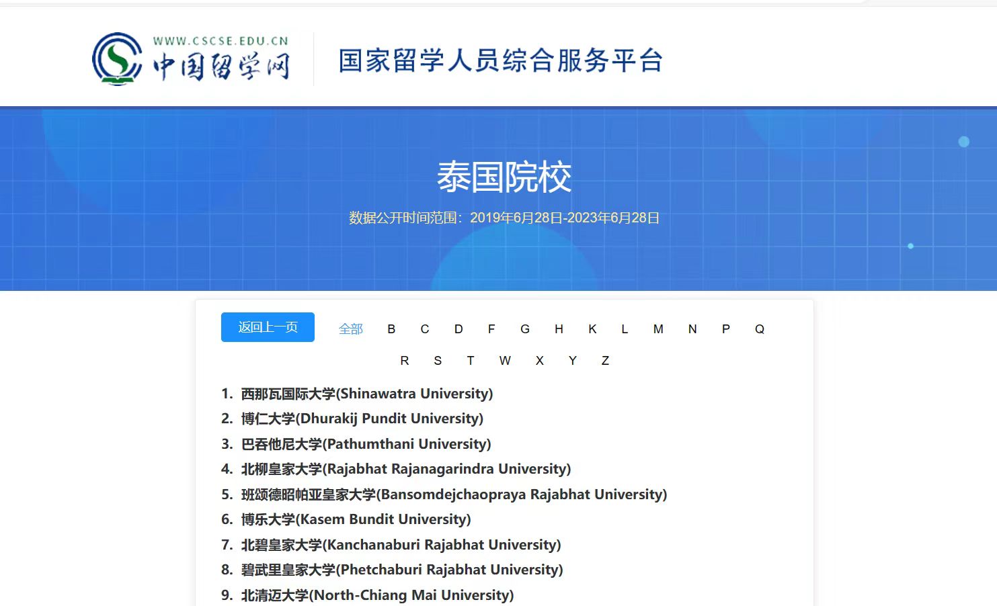Click the WWW.CSCSE.EDU.CN URL text
This screenshot has height=606, width=997.
[221, 41]
